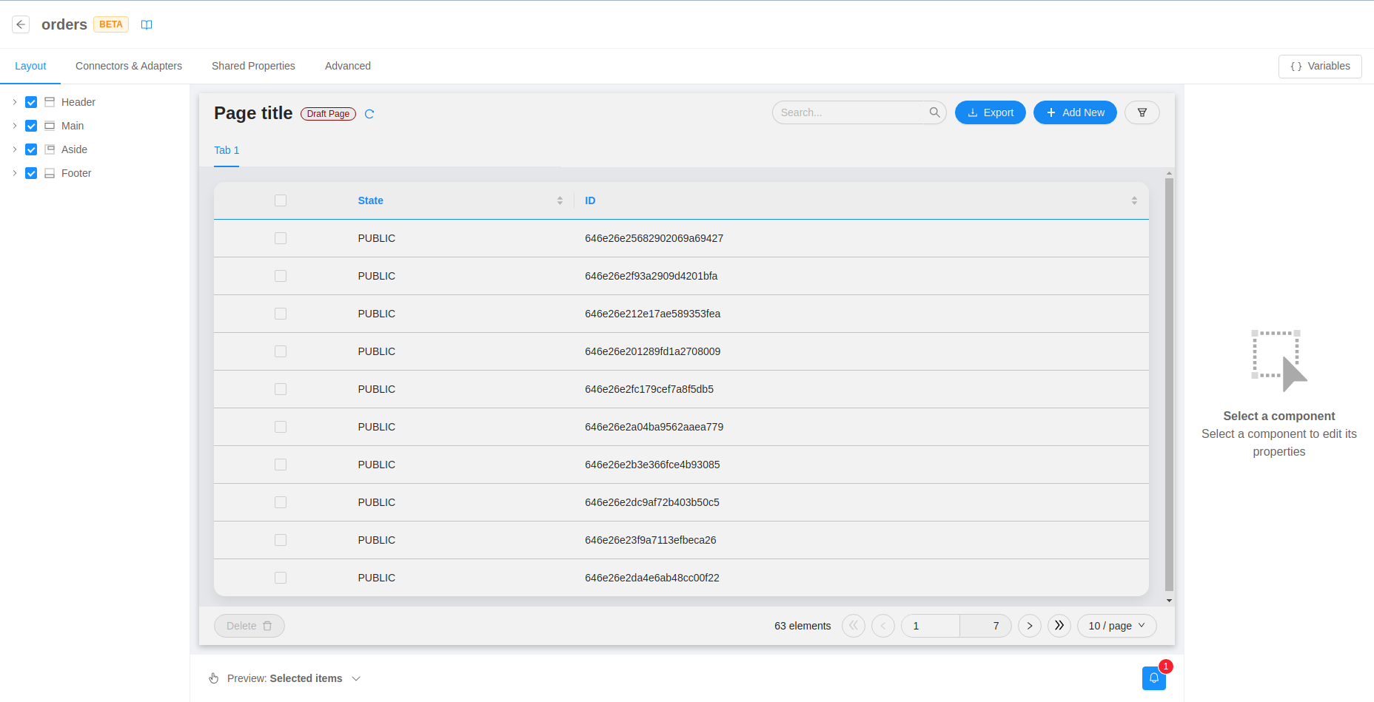Click the search magnifier icon

pyautogui.click(x=934, y=112)
